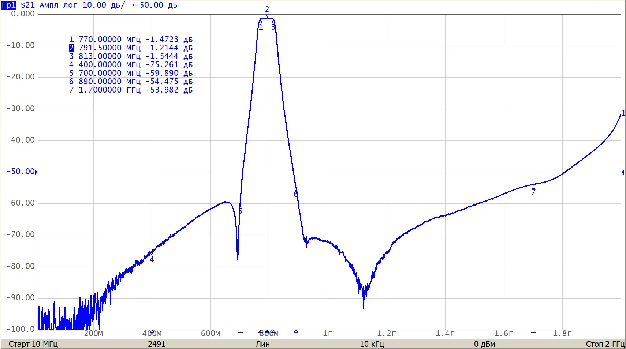This screenshot has width=626, height=349.
Task: Click the 0 дБм power level field
Action: pos(484,344)
